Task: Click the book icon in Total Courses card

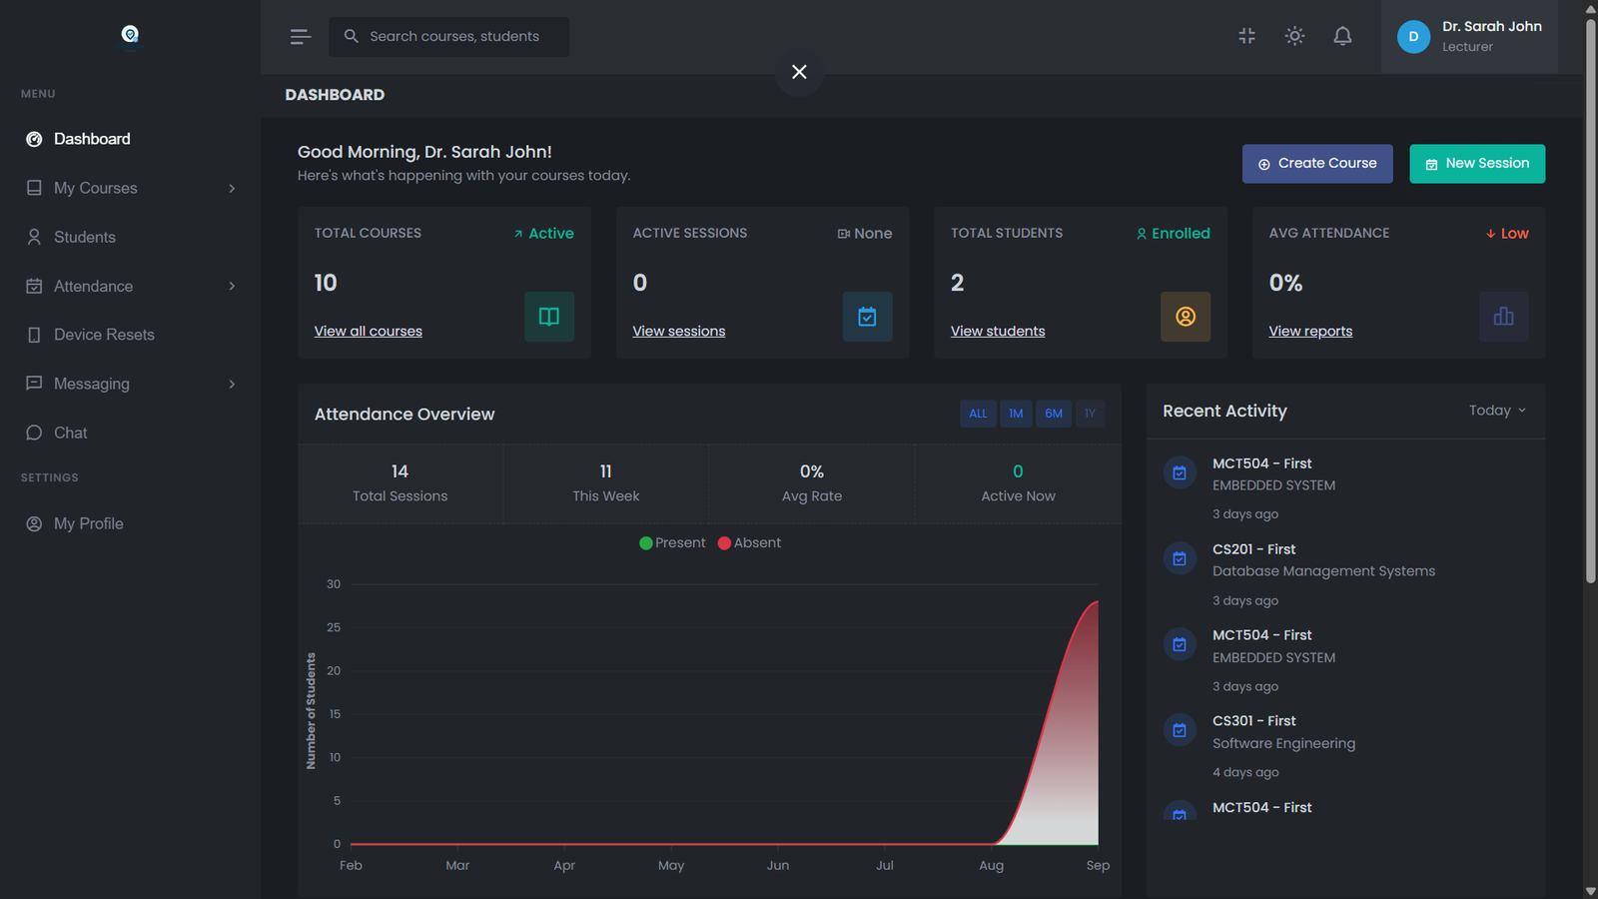Action: [549, 317]
